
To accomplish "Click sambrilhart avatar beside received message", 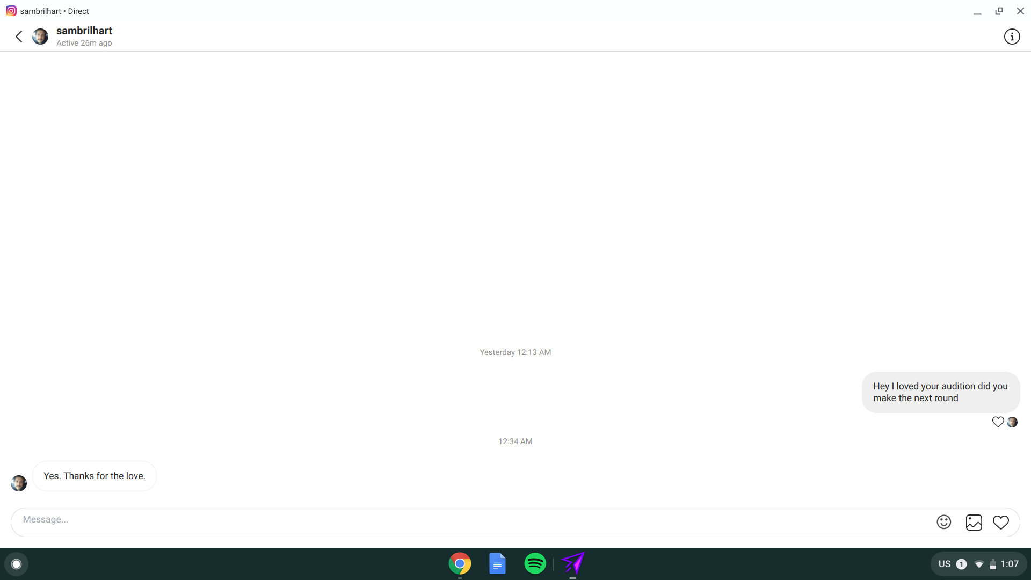I will 19,483.
